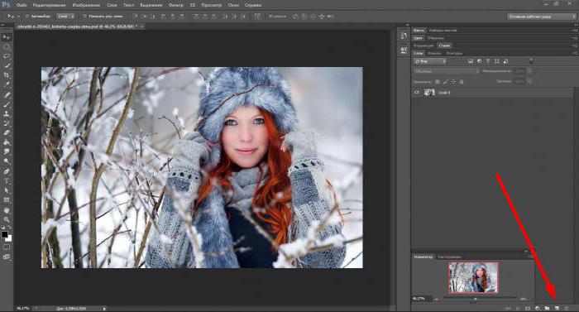Toggle filter for type layers
The height and width of the screenshot is (312, 579).
pyautogui.click(x=488, y=61)
